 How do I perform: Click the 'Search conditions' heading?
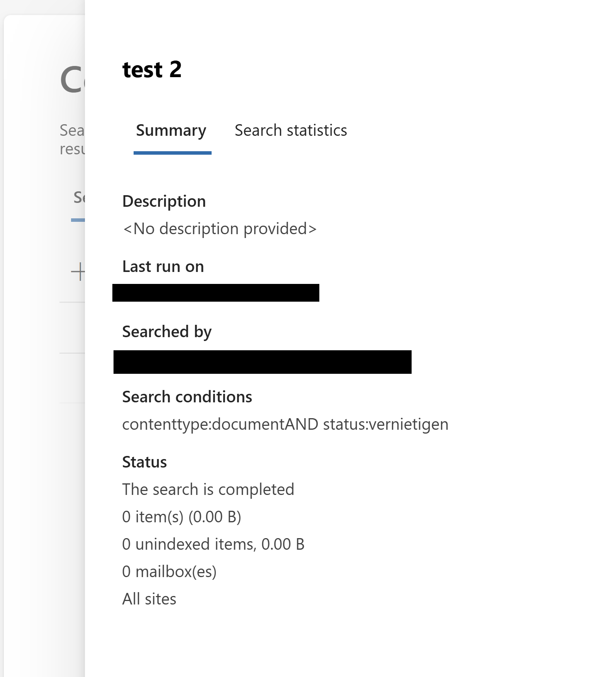tap(187, 397)
